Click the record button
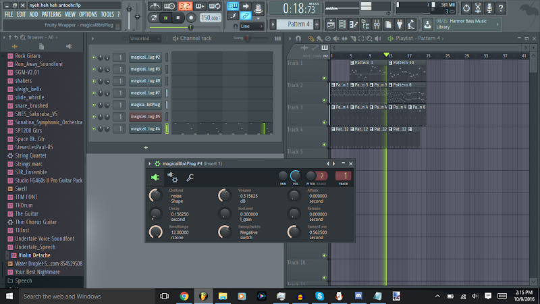Image resolution: width=540 pixels, height=304 pixels. [191, 18]
